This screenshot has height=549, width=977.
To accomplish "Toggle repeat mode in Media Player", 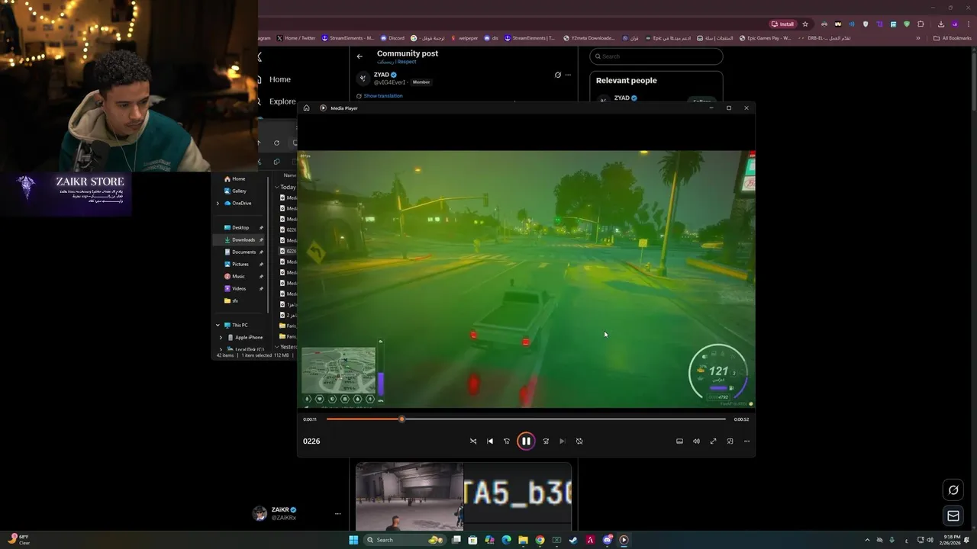I will 579,441.
